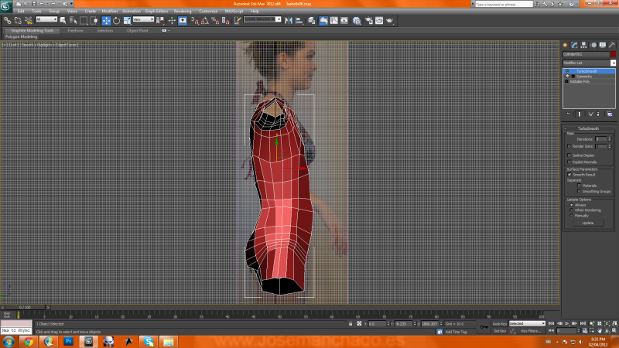Screen dimensions: 619x348
Task: Click the Select and Link tool
Action: coord(7,20)
